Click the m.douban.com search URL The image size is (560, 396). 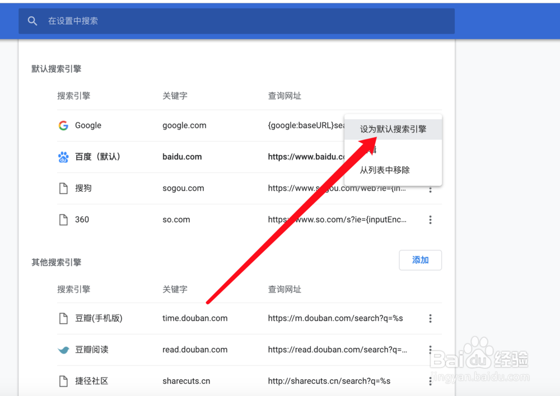pyautogui.click(x=335, y=318)
